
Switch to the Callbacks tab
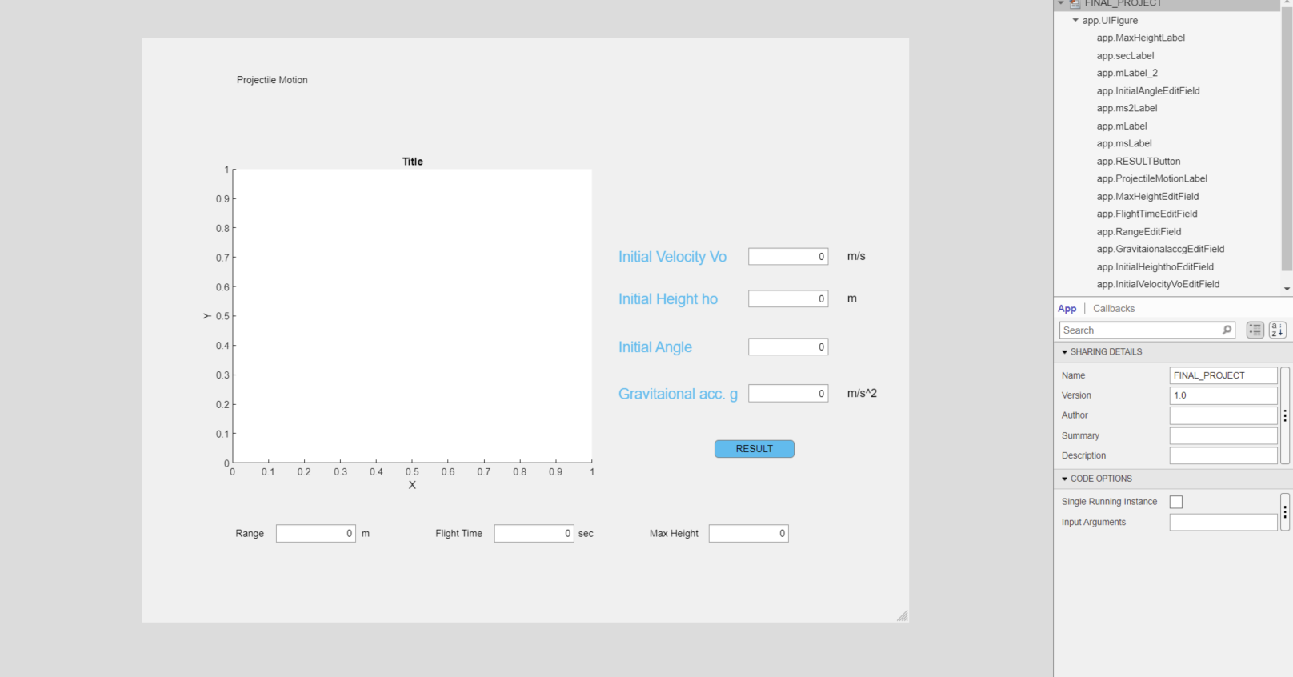(1114, 308)
